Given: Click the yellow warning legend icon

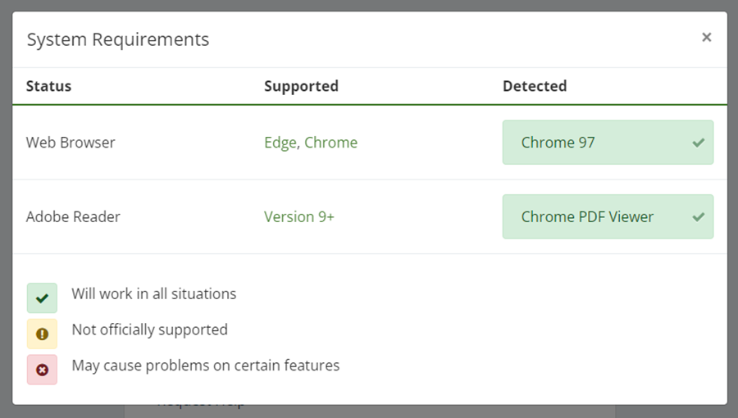Looking at the screenshot, I should tap(43, 334).
